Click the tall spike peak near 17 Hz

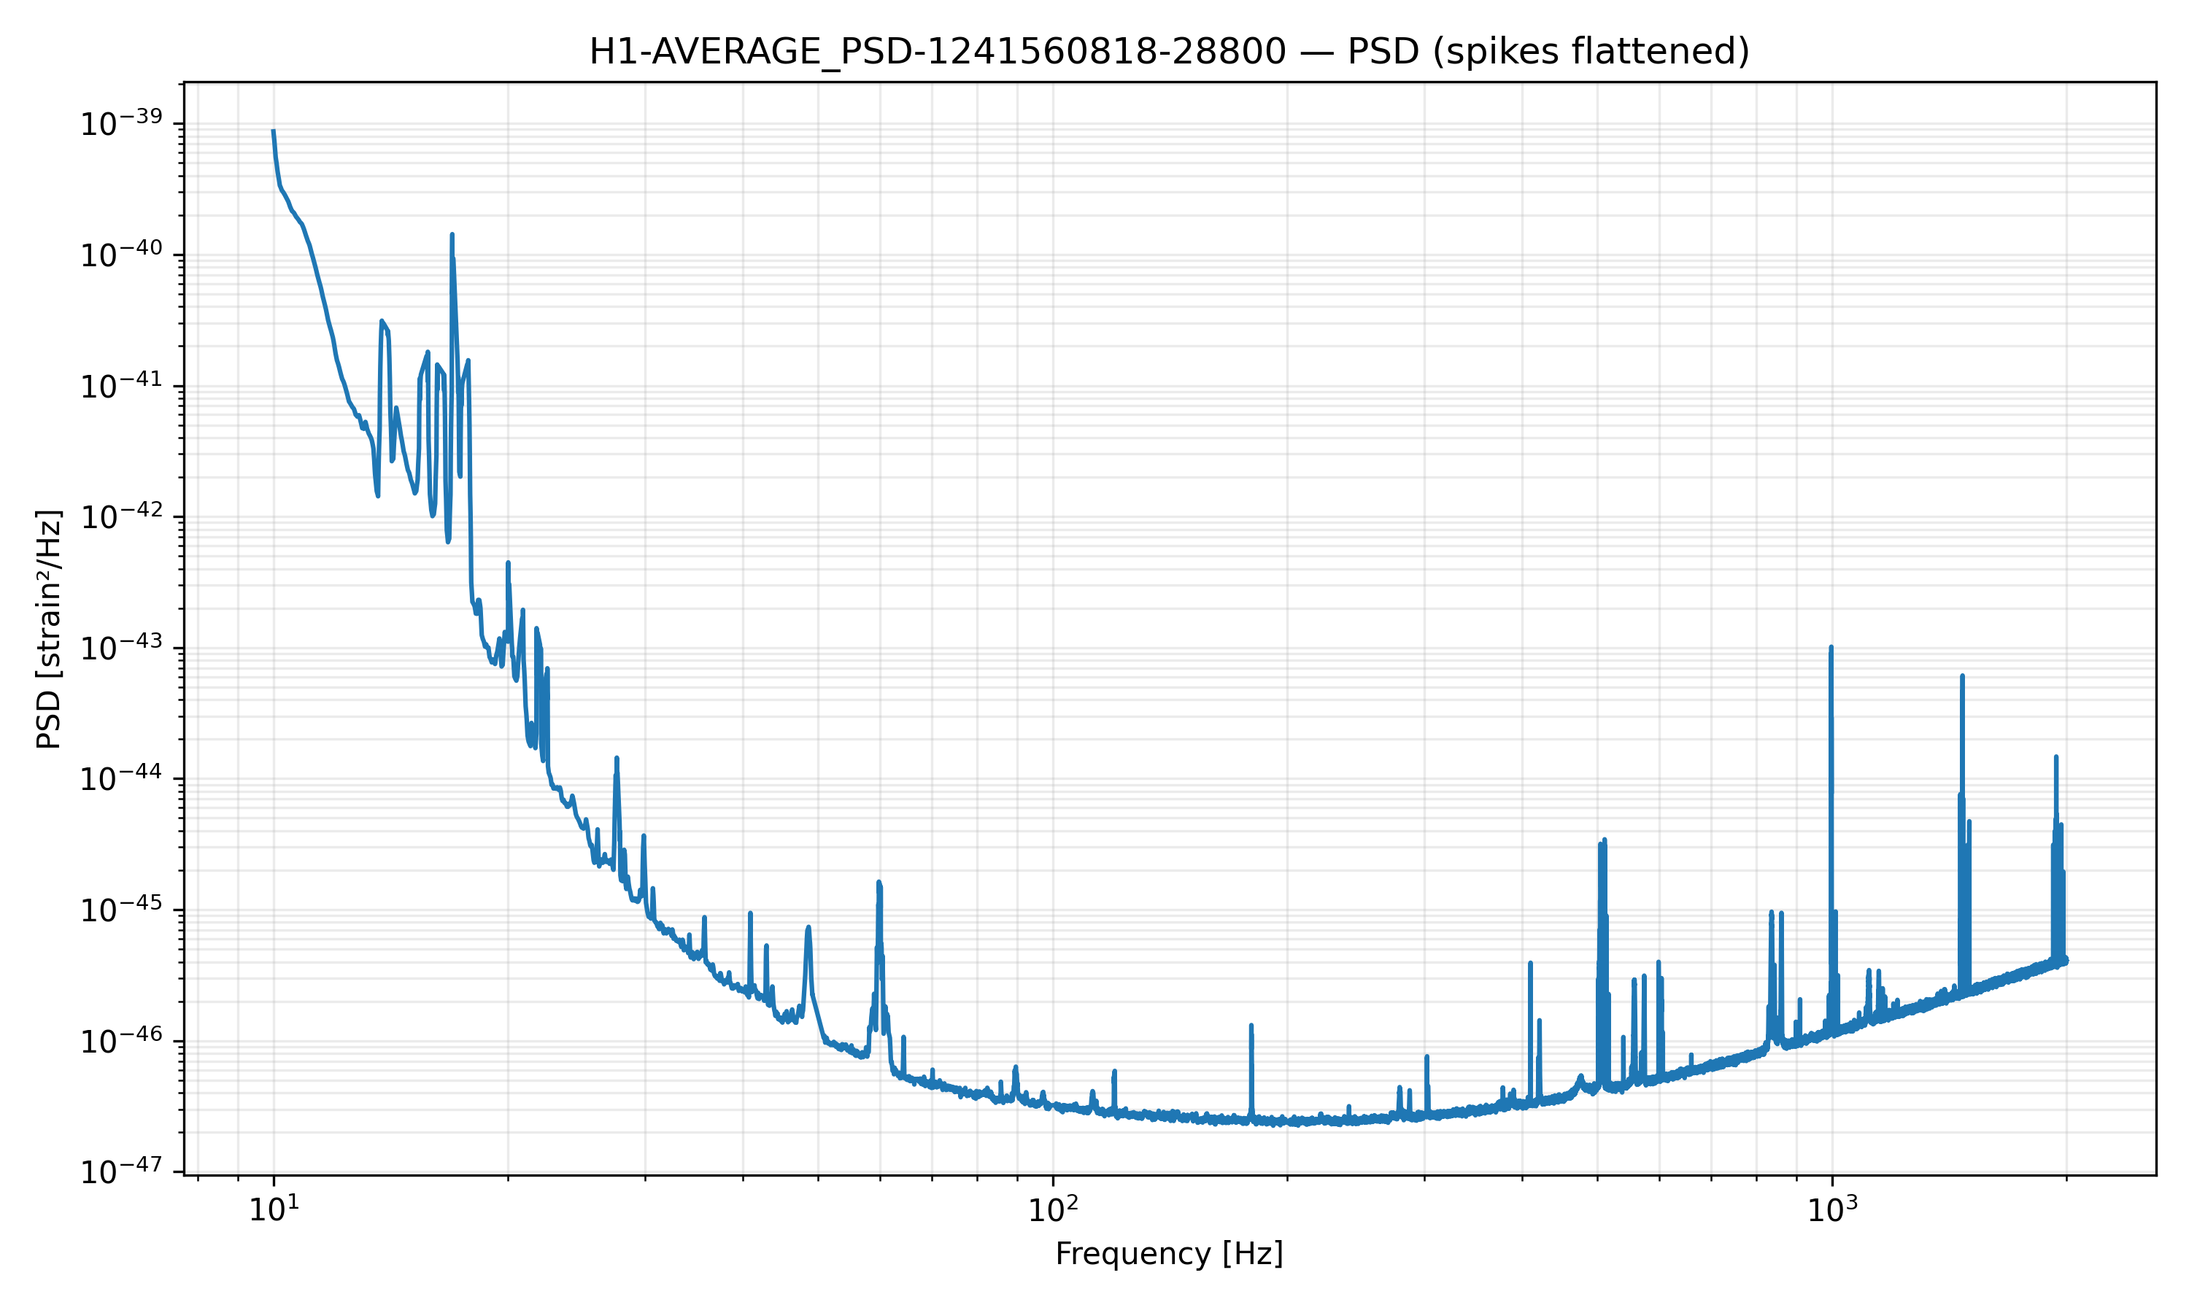[x=451, y=234]
